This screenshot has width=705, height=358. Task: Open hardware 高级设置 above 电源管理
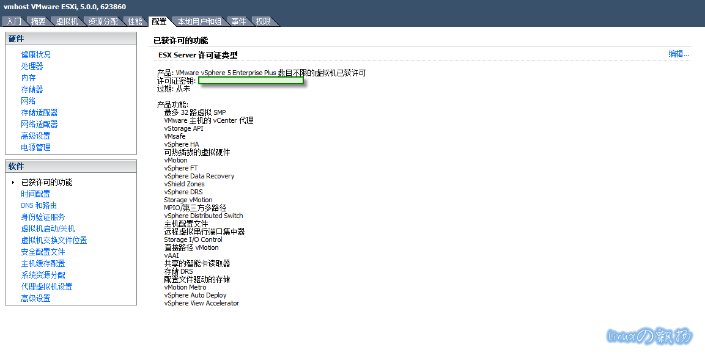(35, 136)
